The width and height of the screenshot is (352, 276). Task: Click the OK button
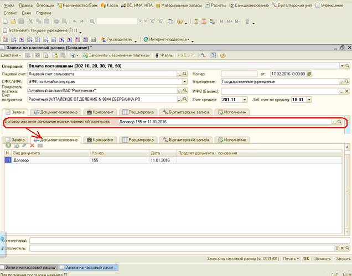coord(306,259)
